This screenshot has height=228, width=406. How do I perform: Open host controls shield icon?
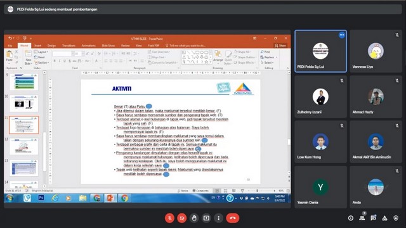[396, 218]
